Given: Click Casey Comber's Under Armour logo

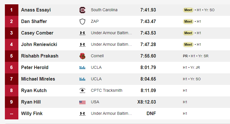Looking at the screenshot, I should [x=82, y=33].
